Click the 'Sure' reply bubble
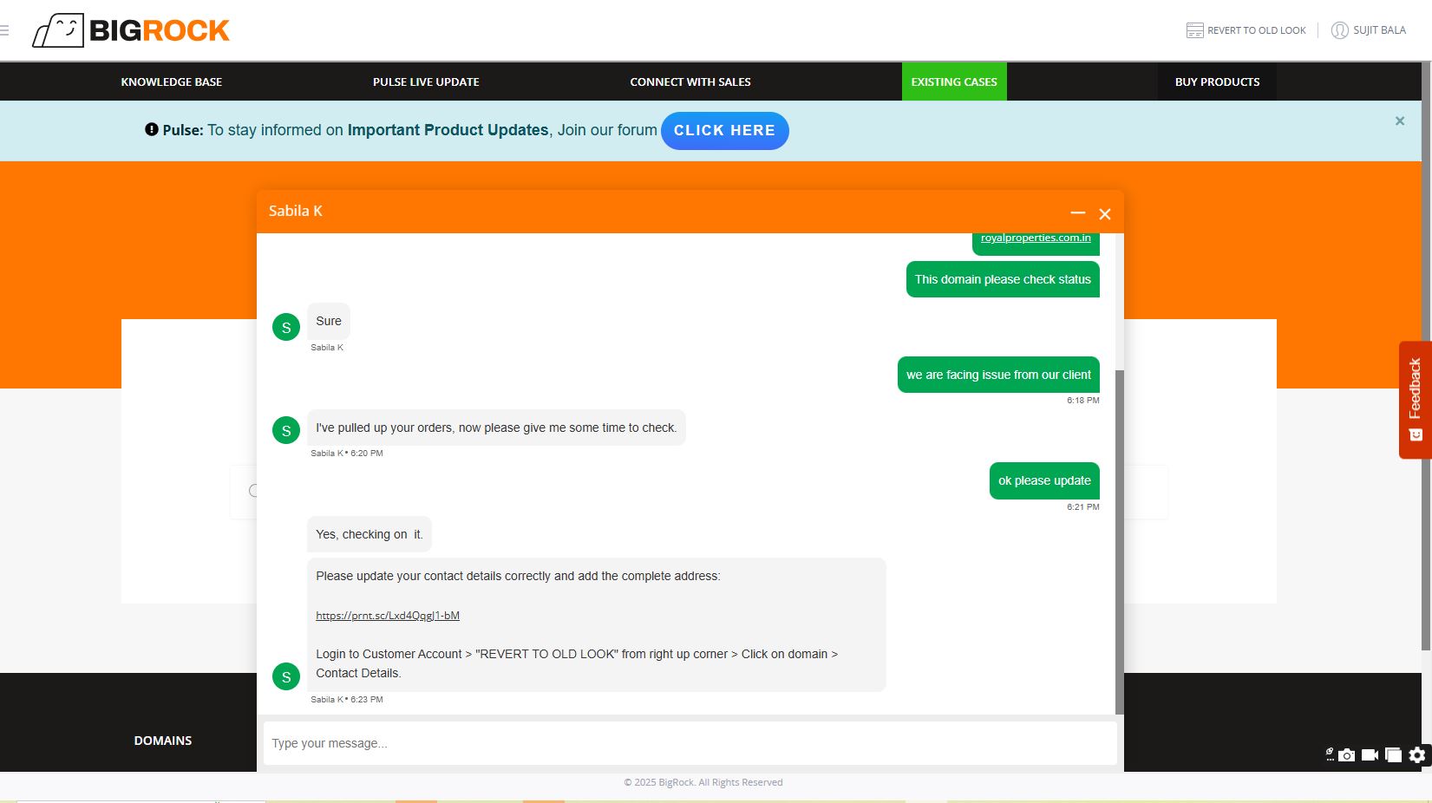Viewport: 1432px width, 803px height. 329,321
